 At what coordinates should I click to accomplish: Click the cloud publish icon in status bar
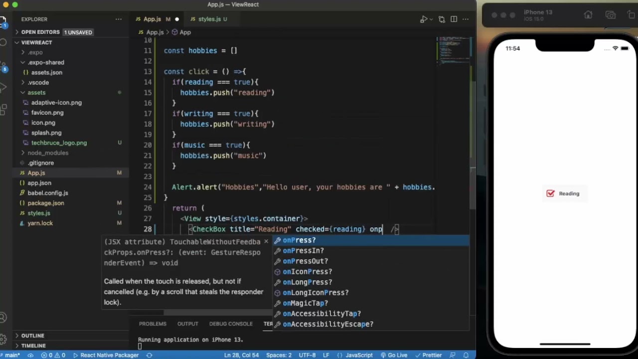coord(30,355)
